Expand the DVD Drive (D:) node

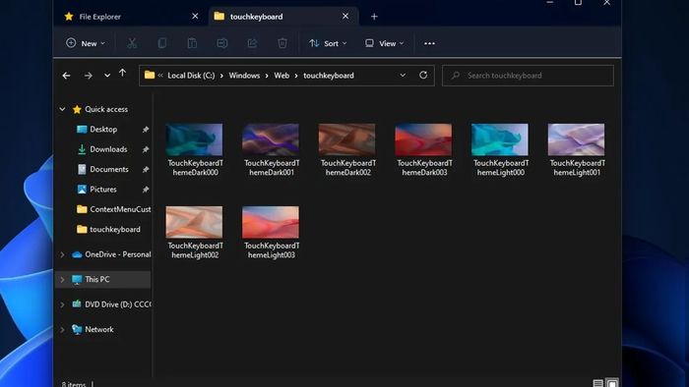pos(62,304)
